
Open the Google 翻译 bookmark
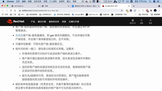click(78, 14)
